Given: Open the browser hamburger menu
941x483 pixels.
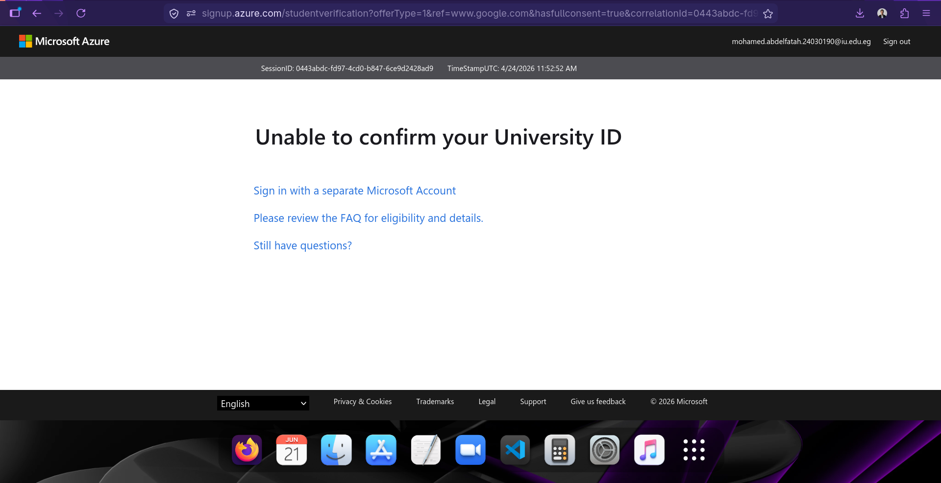Looking at the screenshot, I should pyautogui.click(x=926, y=13).
